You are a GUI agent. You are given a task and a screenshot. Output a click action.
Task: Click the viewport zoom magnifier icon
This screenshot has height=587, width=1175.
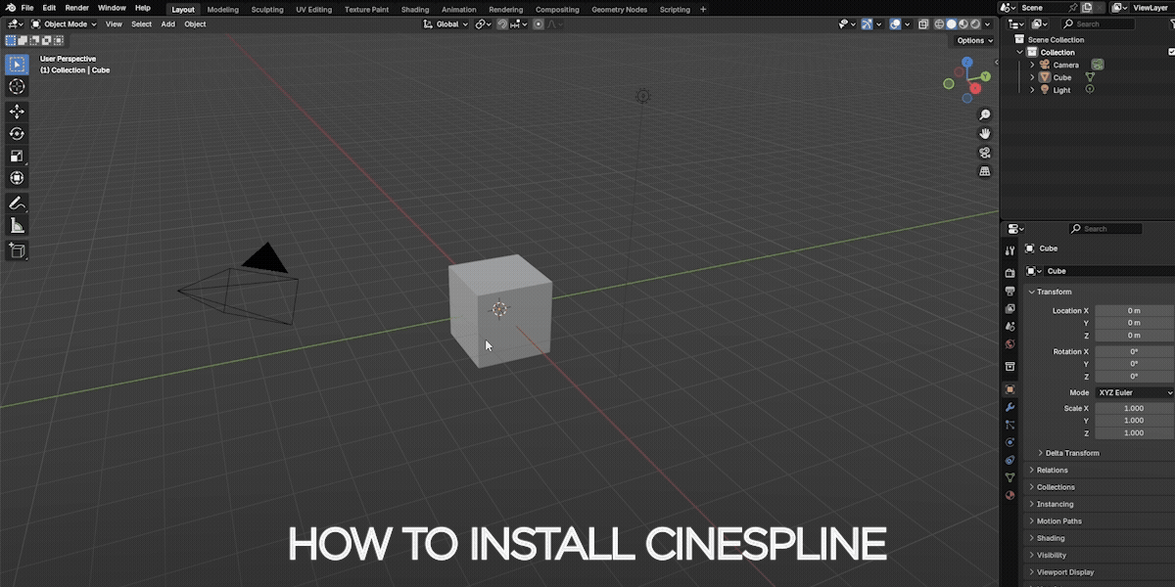point(985,114)
